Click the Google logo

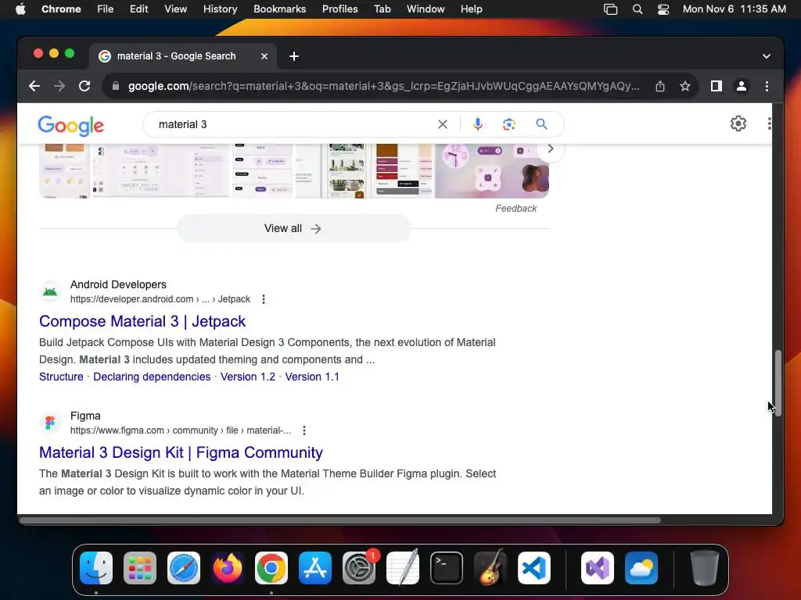click(71, 126)
